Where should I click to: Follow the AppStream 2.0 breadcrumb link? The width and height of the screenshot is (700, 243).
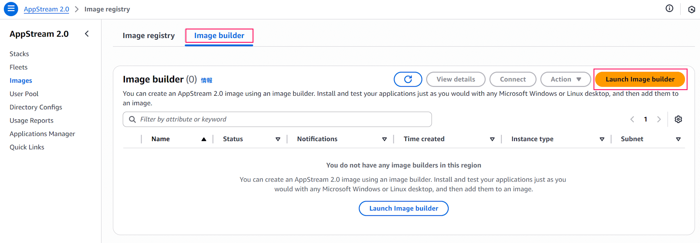(47, 9)
